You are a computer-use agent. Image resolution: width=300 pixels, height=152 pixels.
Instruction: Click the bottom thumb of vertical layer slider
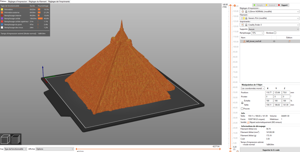pyautogui.click(x=230, y=148)
